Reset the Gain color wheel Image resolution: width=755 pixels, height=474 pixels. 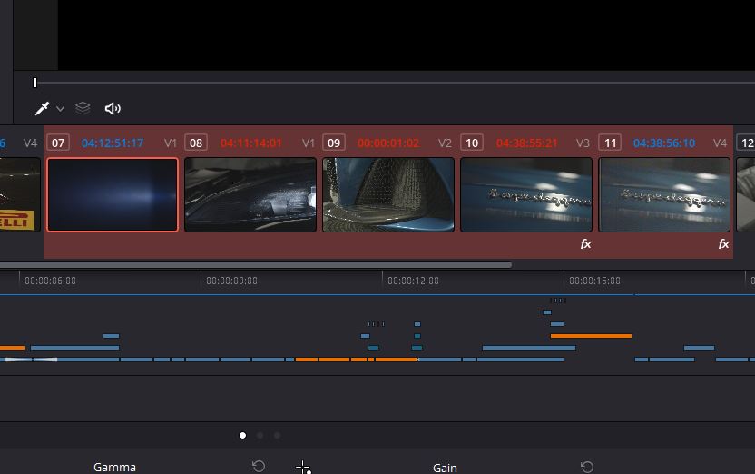click(587, 467)
